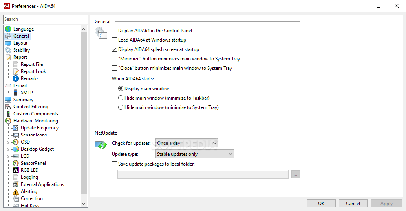The height and width of the screenshot is (211, 406).
Task: Click the sidebar scroll down arrow
Action: pos(84,204)
